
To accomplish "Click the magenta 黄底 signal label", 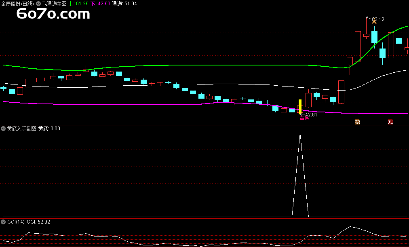I will pos(304,118).
